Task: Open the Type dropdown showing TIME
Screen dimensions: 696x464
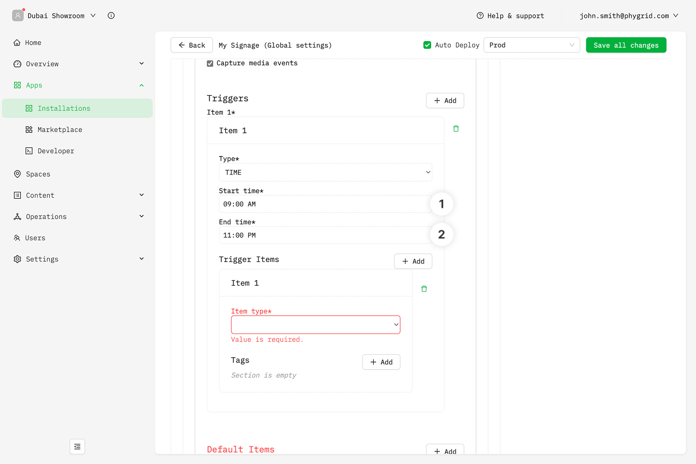Action: [x=325, y=173]
